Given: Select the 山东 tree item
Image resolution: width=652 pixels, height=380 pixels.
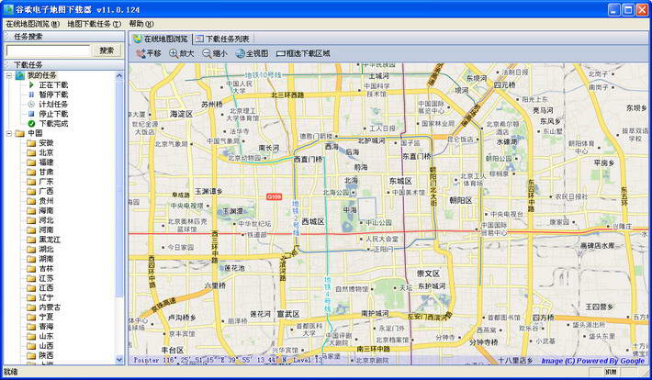Looking at the screenshot, I should 46,336.
